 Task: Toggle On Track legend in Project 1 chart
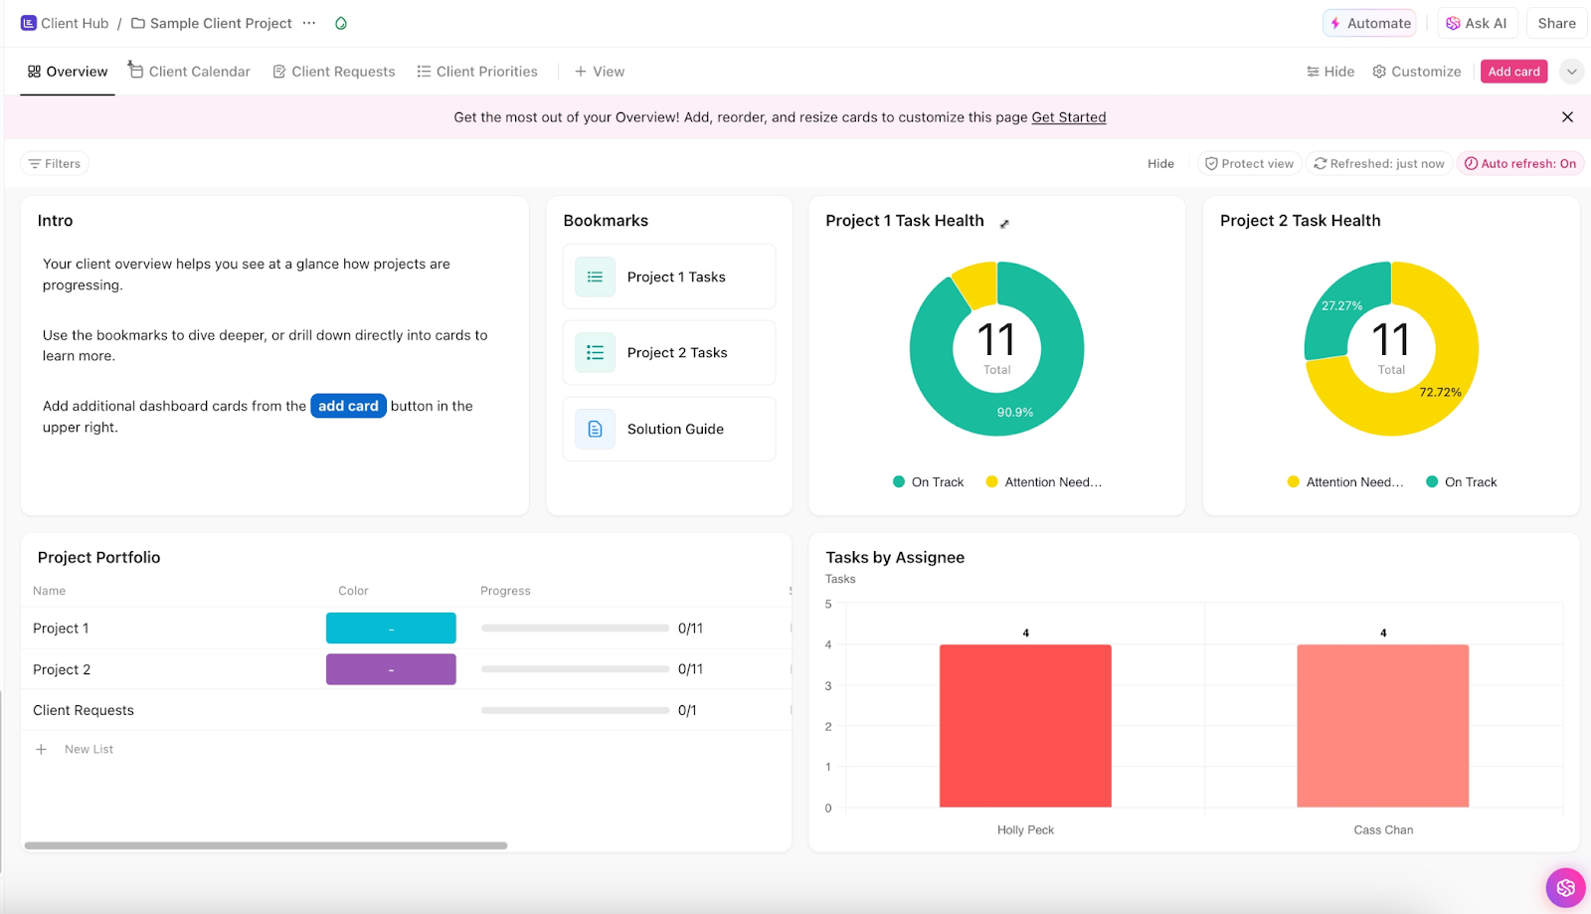point(929,482)
